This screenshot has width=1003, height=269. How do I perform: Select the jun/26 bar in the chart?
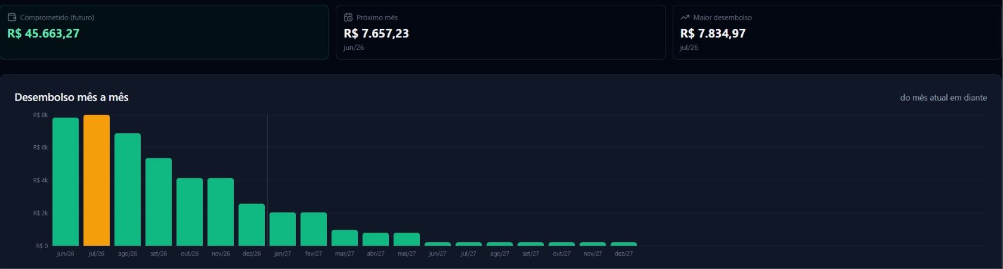(66, 182)
